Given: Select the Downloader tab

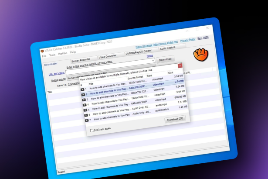Looking at the screenshot, I should [x=51, y=64].
